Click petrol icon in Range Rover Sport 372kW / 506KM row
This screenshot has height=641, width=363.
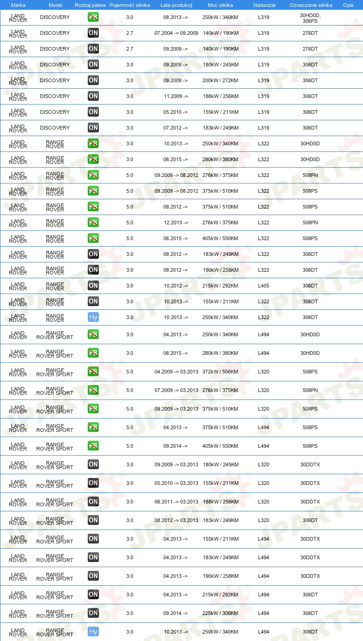[93, 372]
